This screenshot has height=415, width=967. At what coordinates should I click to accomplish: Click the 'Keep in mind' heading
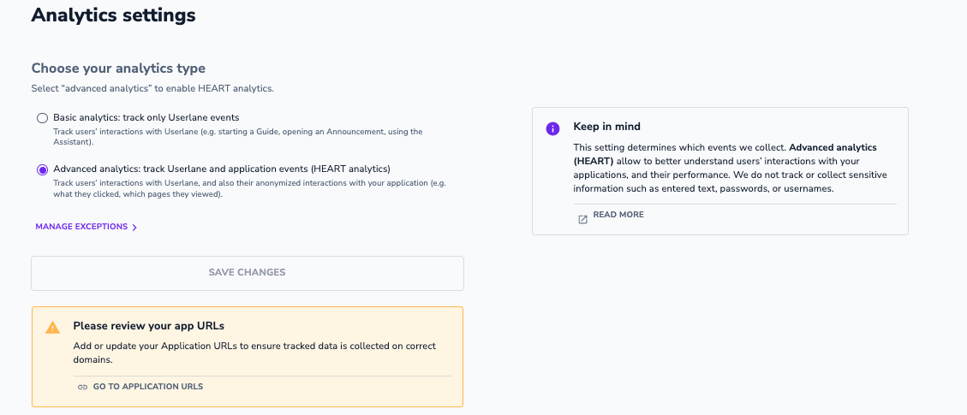click(x=606, y=127)
